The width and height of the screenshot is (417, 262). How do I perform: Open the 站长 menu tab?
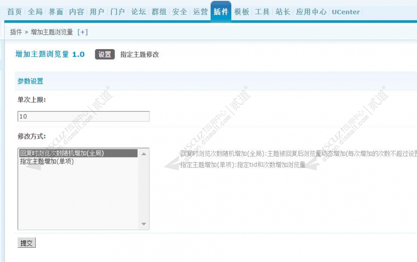pos(283,12)
